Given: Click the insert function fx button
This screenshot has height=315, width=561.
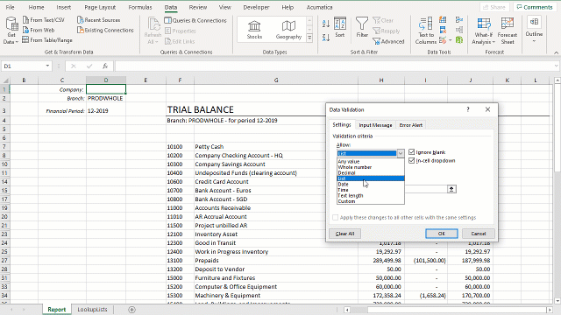Looking at the screenshot, I should pyautogui.click(x=105, y=66).
